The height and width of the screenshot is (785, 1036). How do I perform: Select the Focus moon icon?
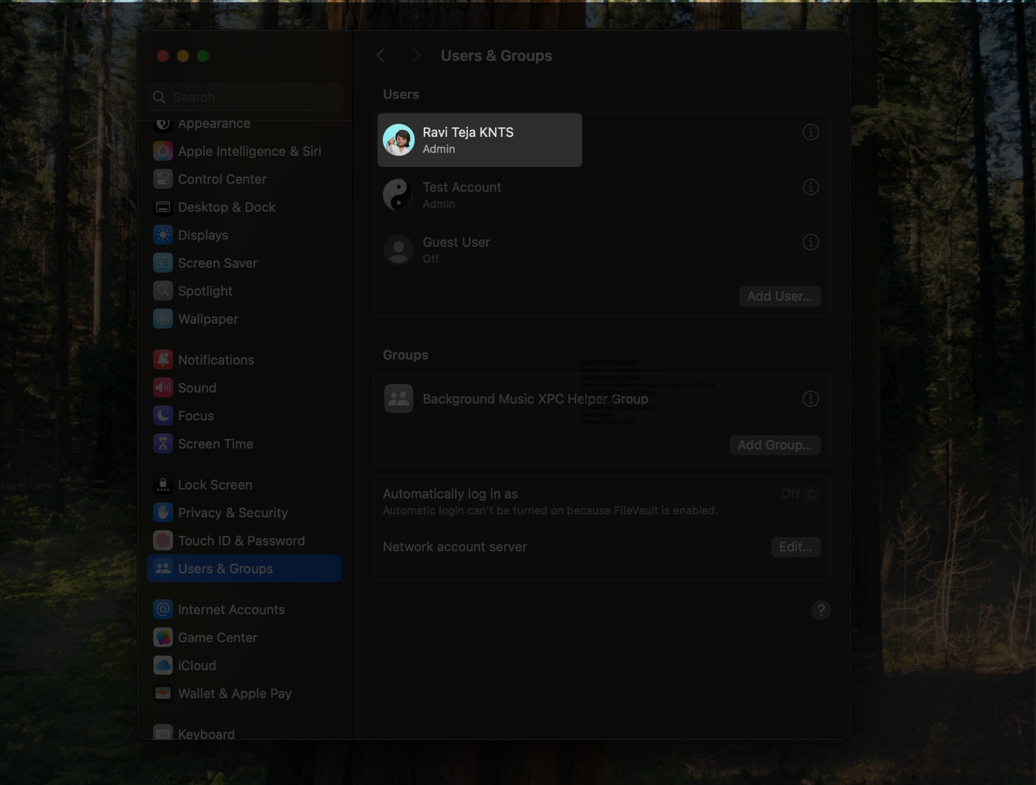coord(163,415)
